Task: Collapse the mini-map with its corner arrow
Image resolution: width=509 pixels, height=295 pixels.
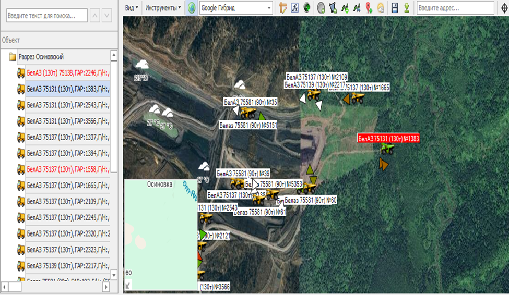Action: [x=128, y=285]
